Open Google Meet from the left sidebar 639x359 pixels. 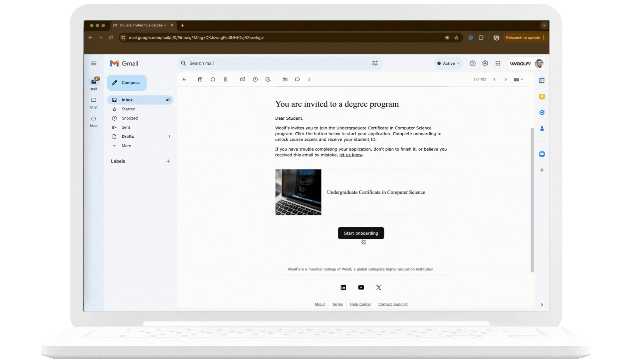pyautogui.click(x=94, y=121)
